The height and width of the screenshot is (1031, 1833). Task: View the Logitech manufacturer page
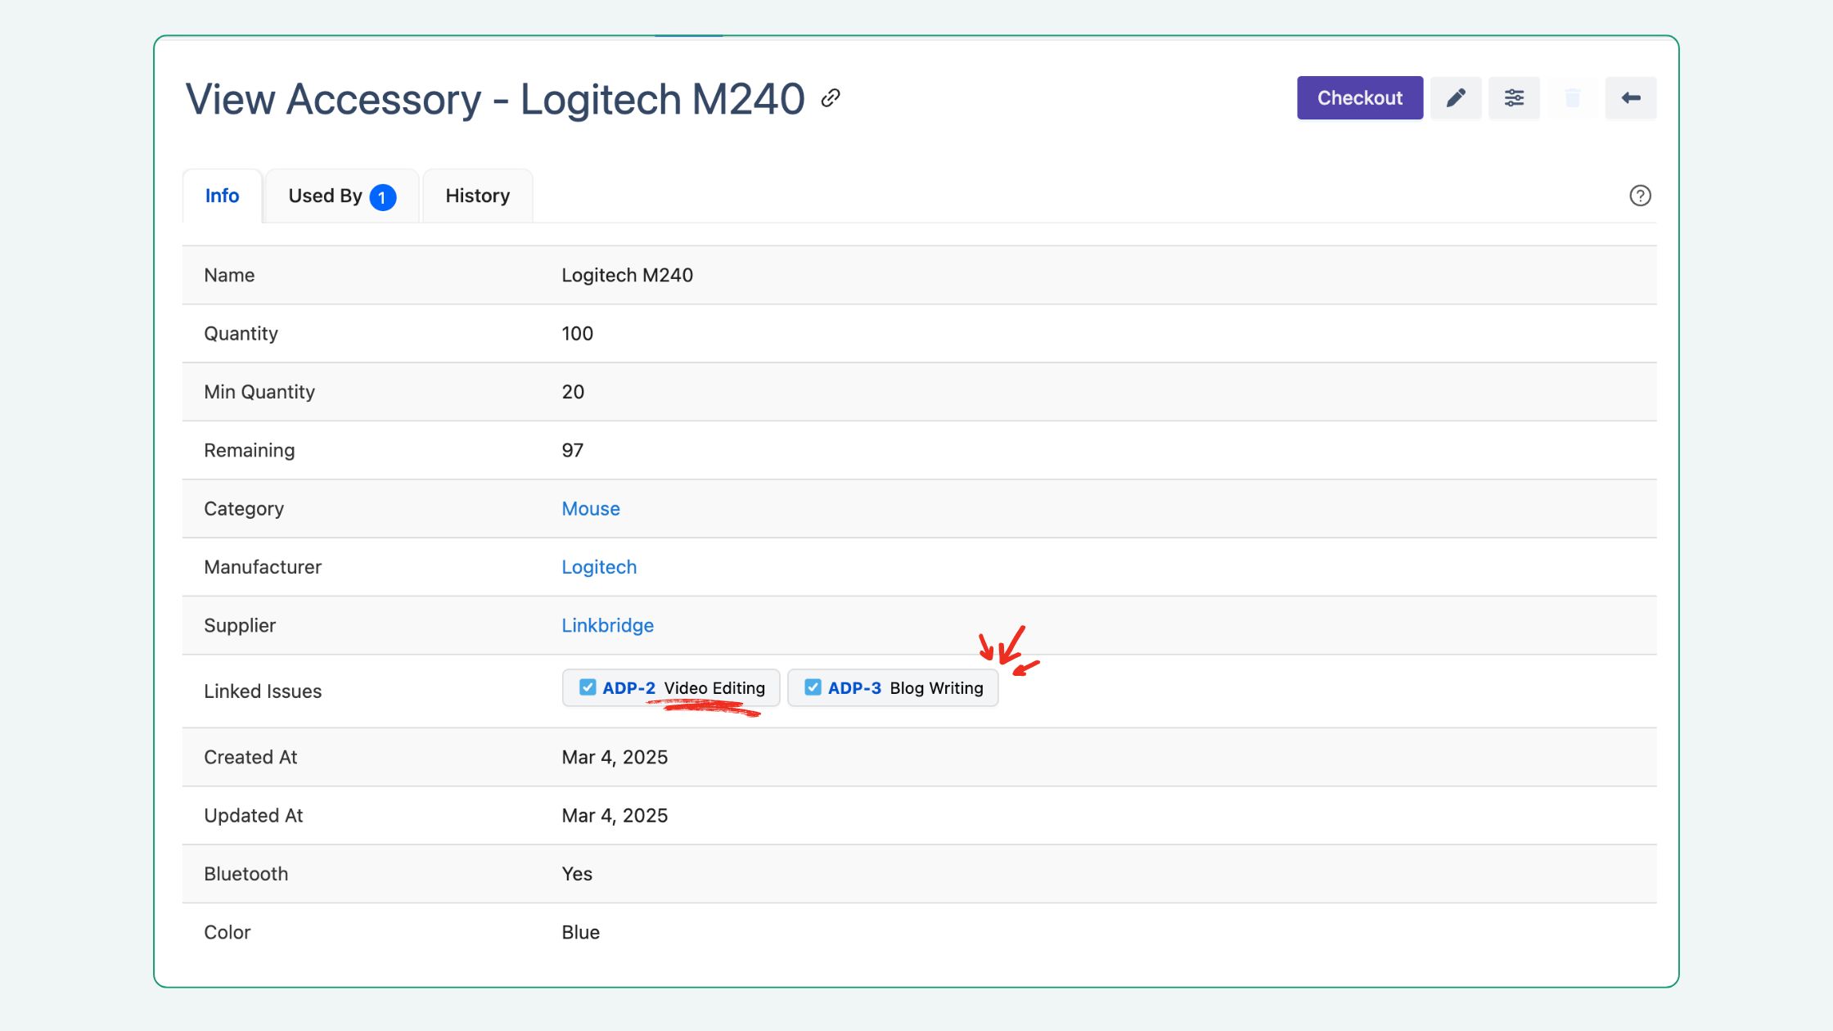(x=599, y=566)
